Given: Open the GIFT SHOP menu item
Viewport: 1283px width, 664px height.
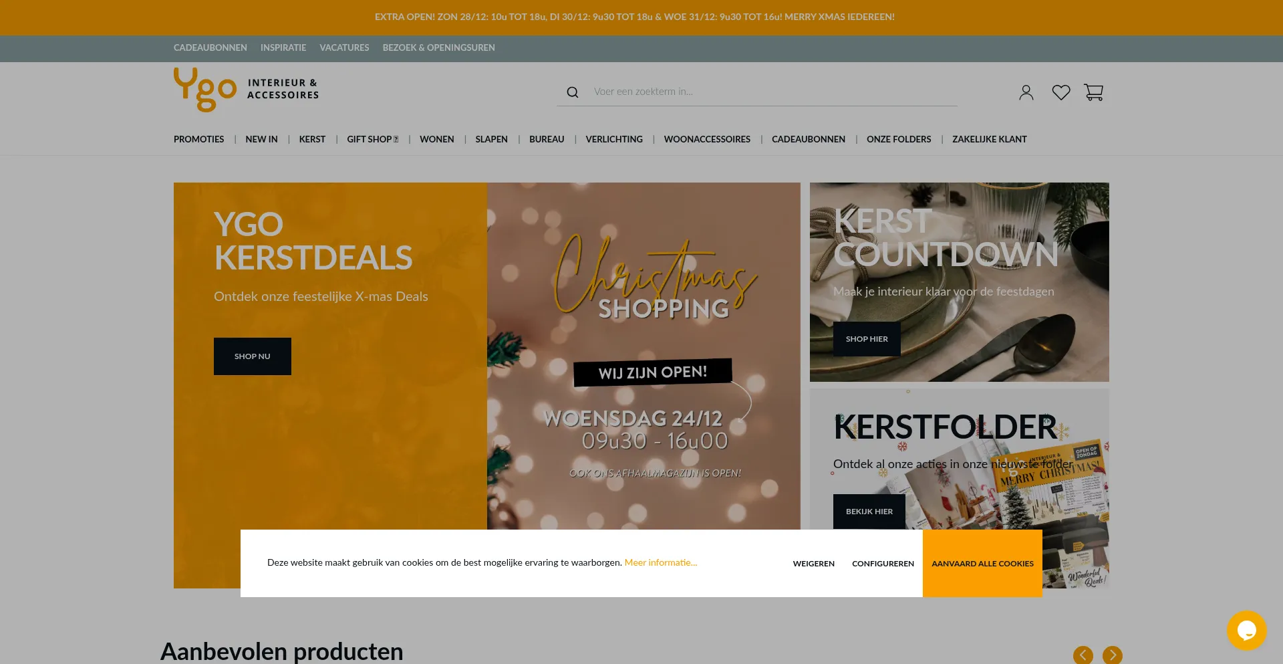Looking at the screenshot, I should point(372,139).
